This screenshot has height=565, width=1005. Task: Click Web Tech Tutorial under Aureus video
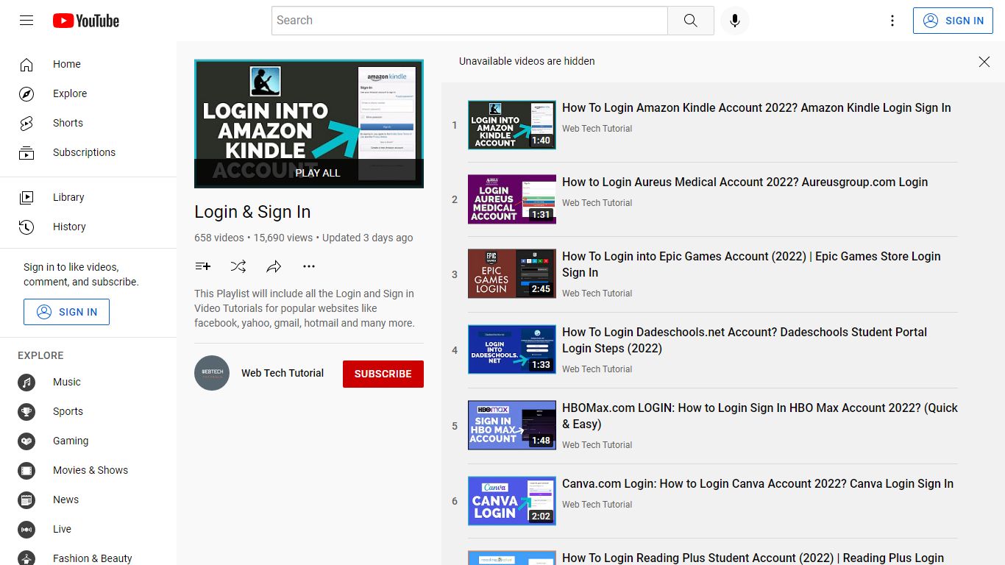597,203
